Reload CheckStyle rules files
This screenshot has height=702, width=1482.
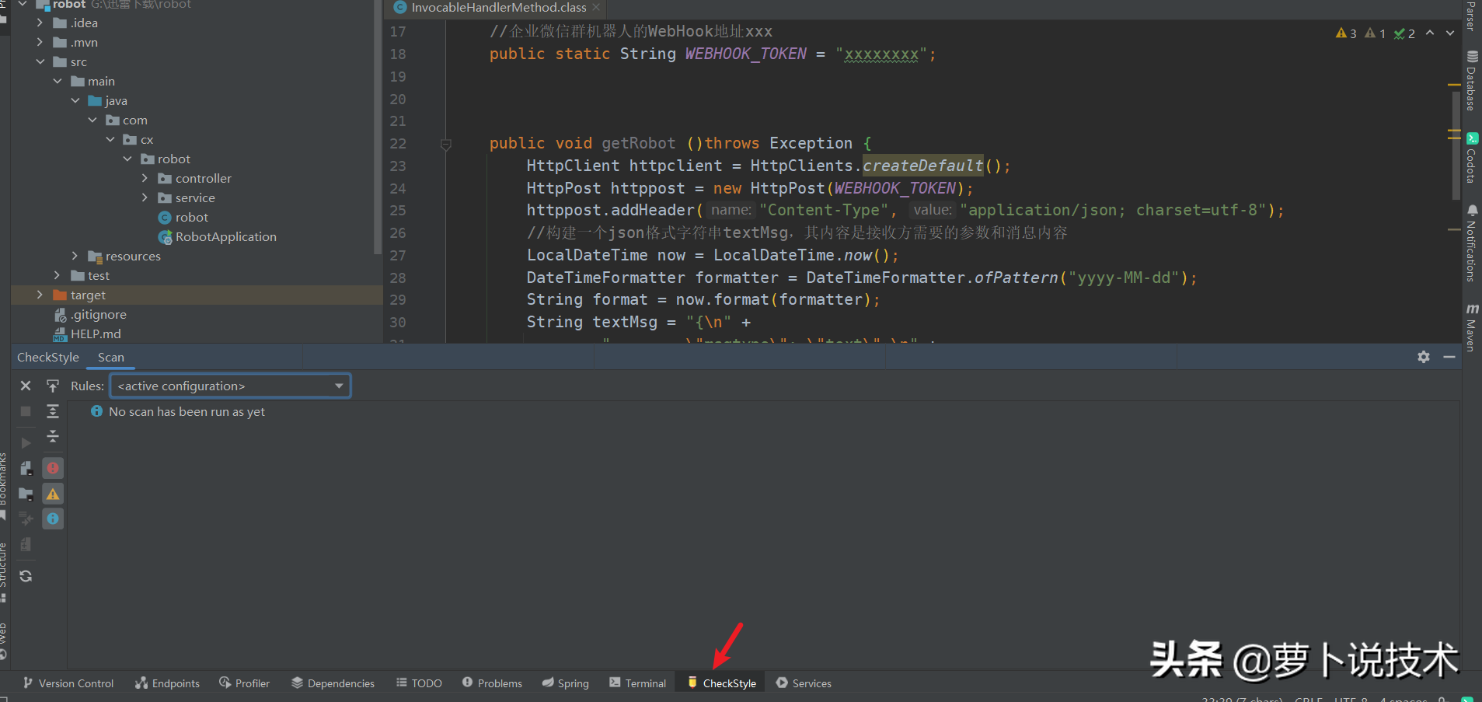click(x=26, y=576)
